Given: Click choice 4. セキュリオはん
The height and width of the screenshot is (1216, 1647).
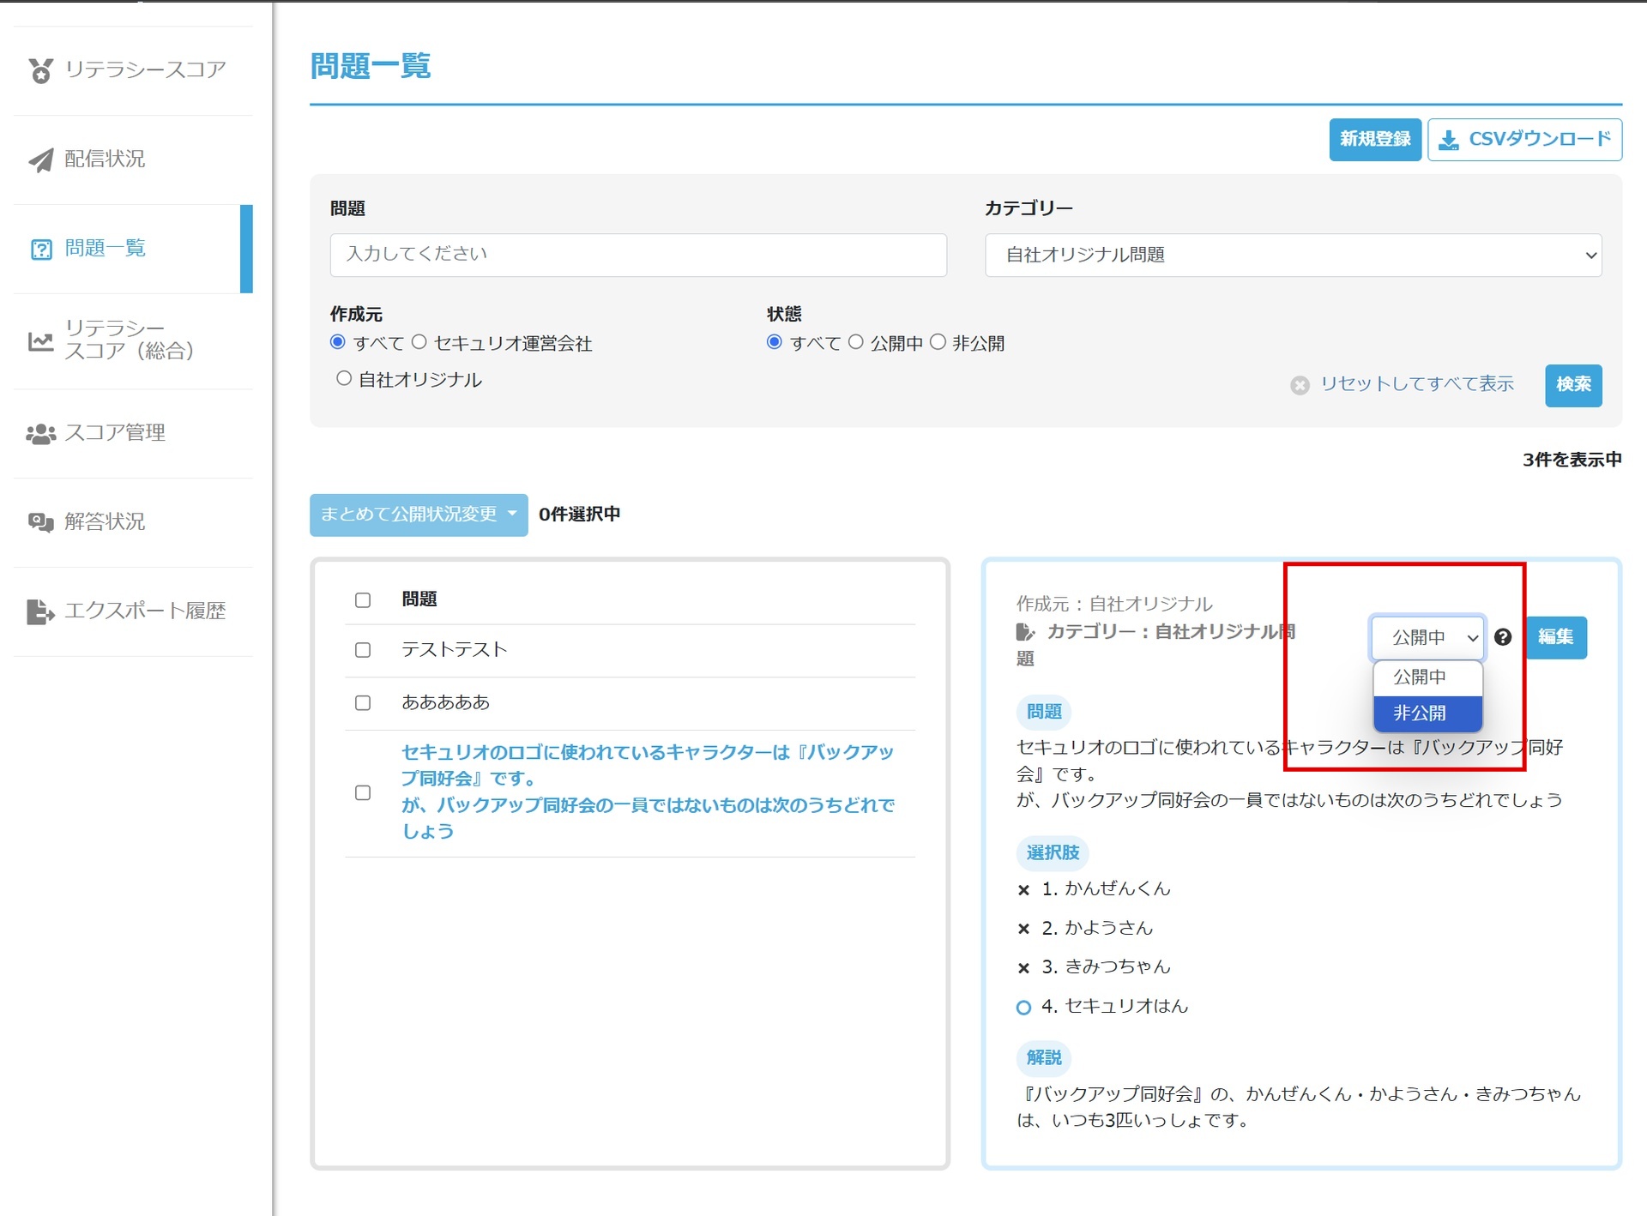Looking at the screenshot, I should pos(1114,1007).
